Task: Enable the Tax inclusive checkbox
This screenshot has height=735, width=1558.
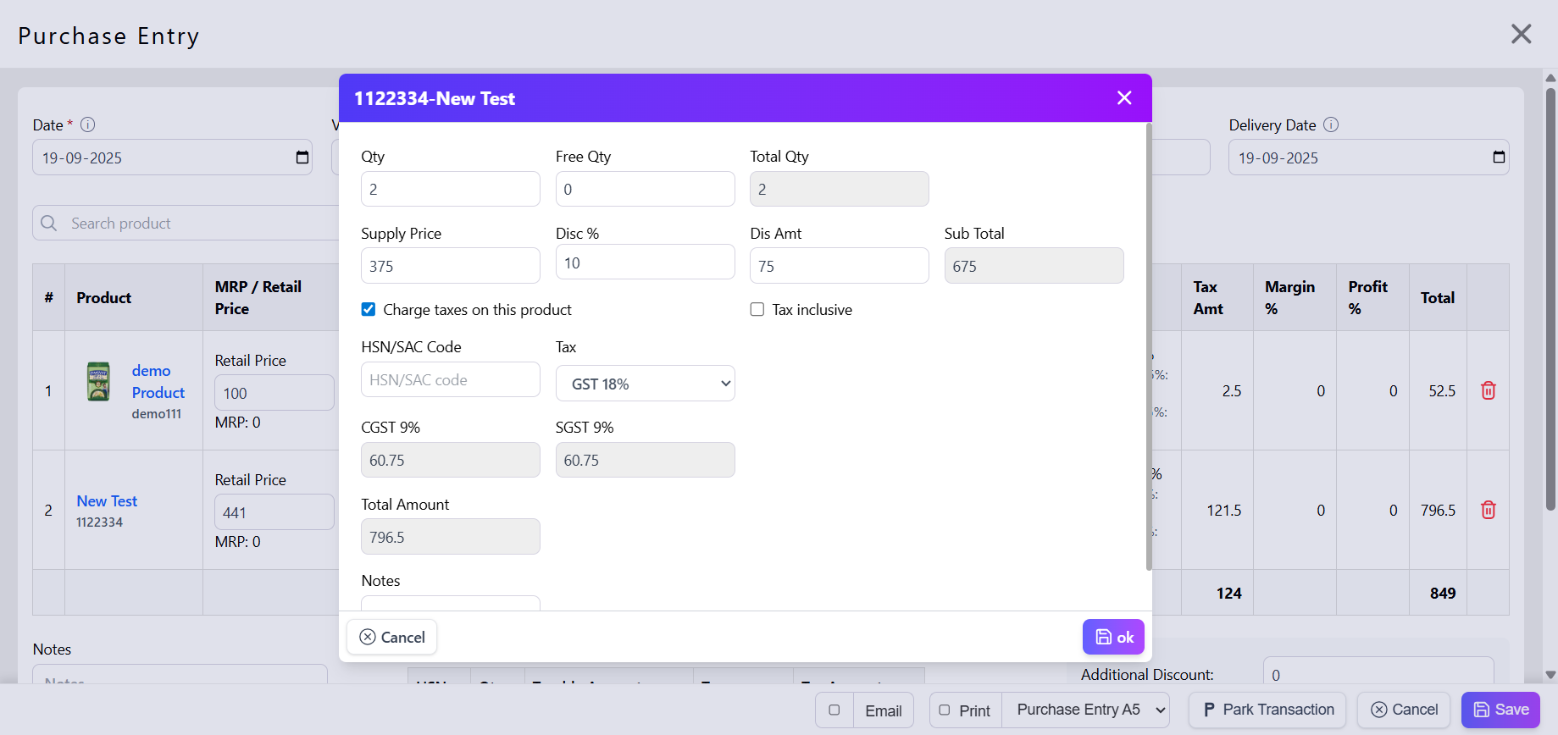Action: [757, 310]
